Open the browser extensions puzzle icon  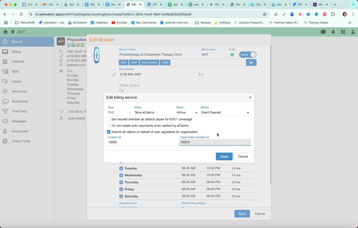333,14
